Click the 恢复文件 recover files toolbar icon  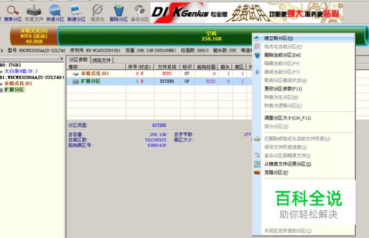tap(34, 13)
